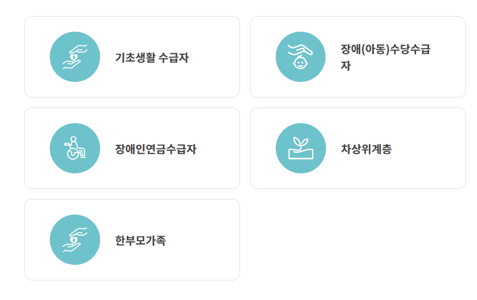Screen dimensions: 477x300
Task: Select the wheelchair icon
Action: 75,148
